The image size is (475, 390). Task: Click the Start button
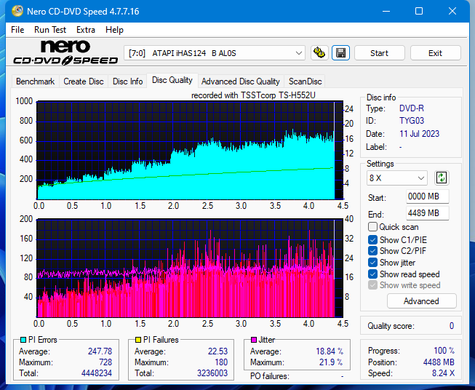tap(379, 53)
